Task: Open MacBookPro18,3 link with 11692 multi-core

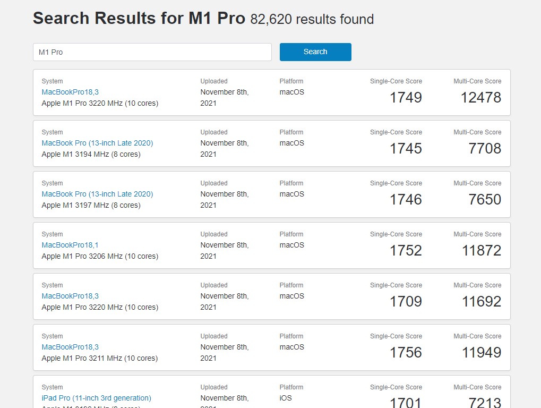Action: click(70, 296)
